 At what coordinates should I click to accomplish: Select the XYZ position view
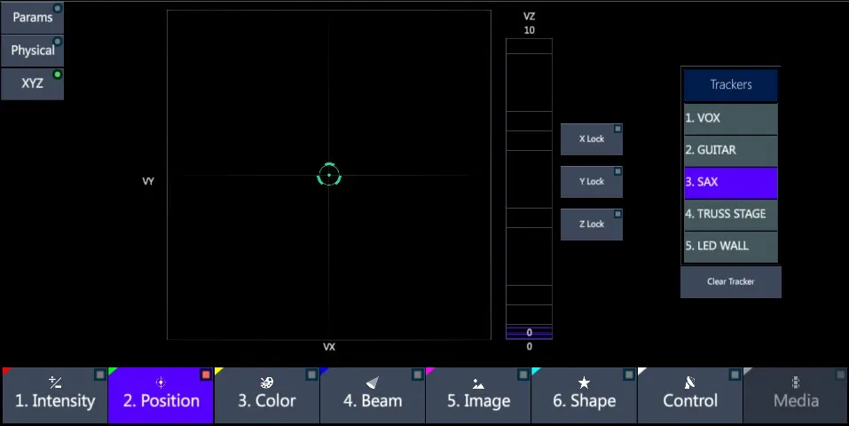click(32, 83)
